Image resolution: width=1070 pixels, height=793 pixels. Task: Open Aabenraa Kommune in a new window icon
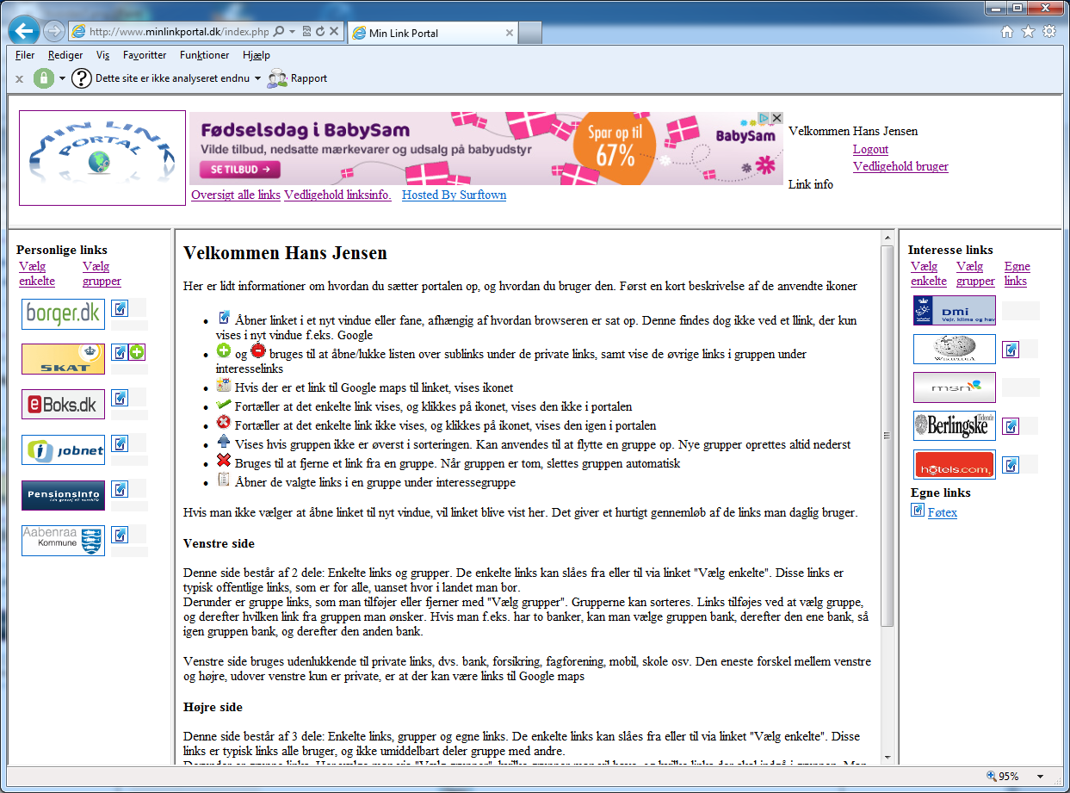tap(120, 535)
